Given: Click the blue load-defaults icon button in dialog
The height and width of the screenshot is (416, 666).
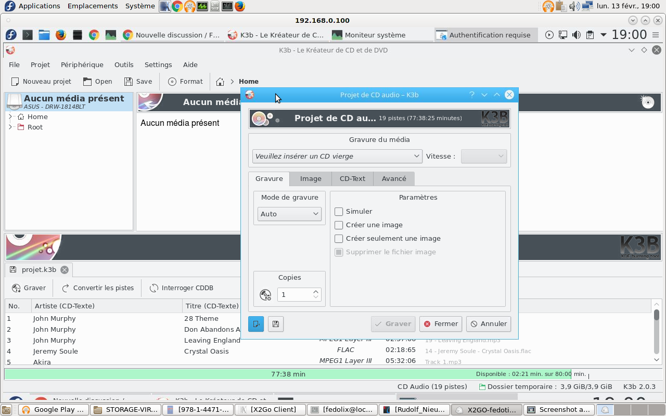Looking at the screenshot, I should (256, 324).
